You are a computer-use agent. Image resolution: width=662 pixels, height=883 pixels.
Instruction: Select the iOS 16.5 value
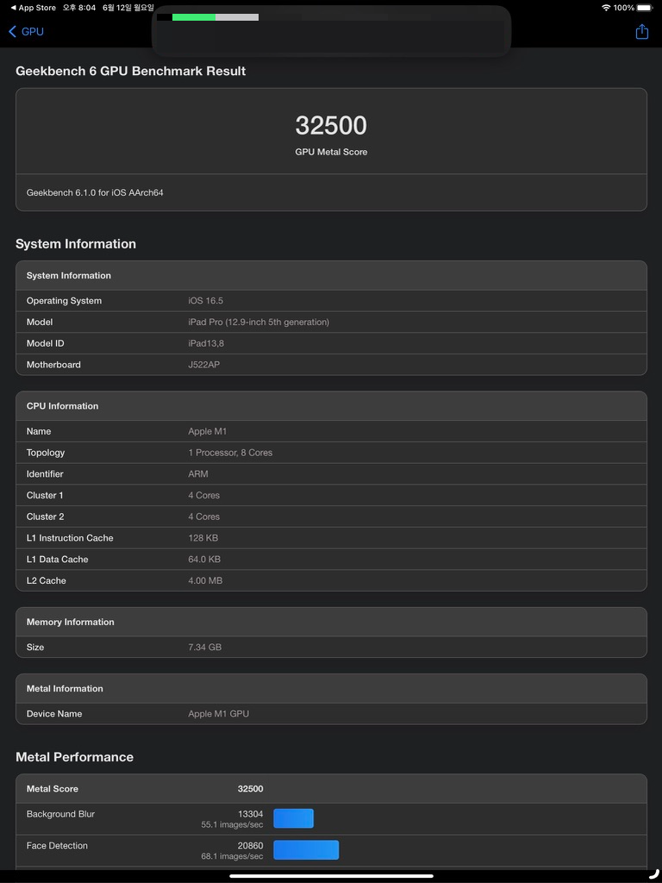click(205, 301)
